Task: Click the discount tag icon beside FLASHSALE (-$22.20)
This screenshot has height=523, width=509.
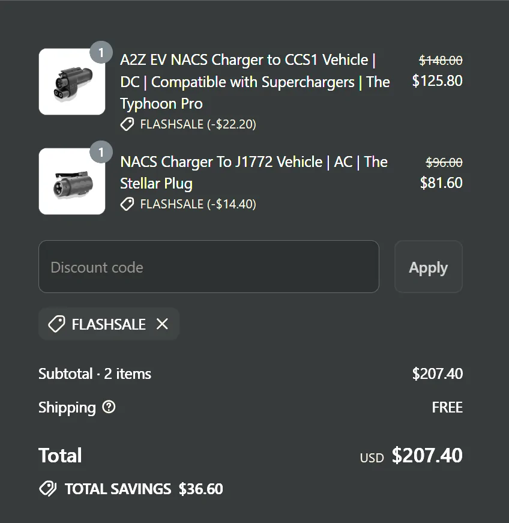Action: click(x=127, y=124)
